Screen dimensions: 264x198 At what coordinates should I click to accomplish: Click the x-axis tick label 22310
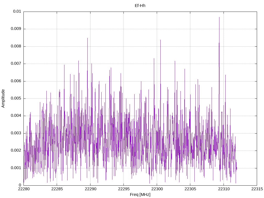[224, 189]
